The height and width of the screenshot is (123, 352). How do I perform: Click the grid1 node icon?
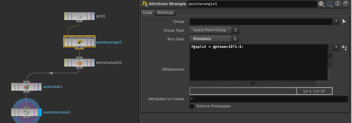point(80,16)
